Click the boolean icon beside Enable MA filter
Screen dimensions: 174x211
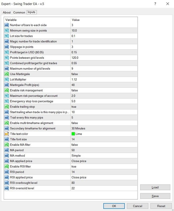pos(6,145)
